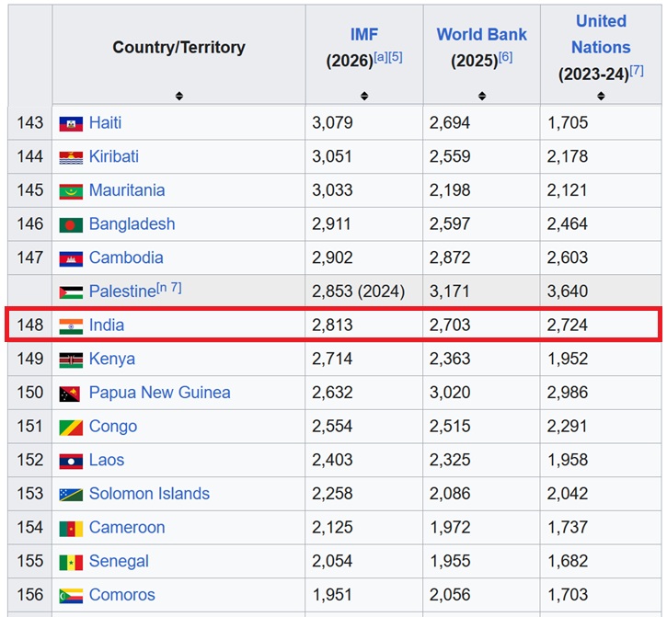Click the Papua New Guinea flag icon
The image size is (667, 617).
[x=69, y=394]
